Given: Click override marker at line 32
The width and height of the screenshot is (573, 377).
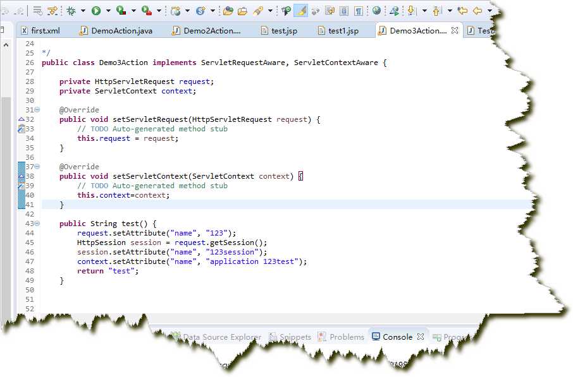Looking at the screenshot, I should coord(22,119).
